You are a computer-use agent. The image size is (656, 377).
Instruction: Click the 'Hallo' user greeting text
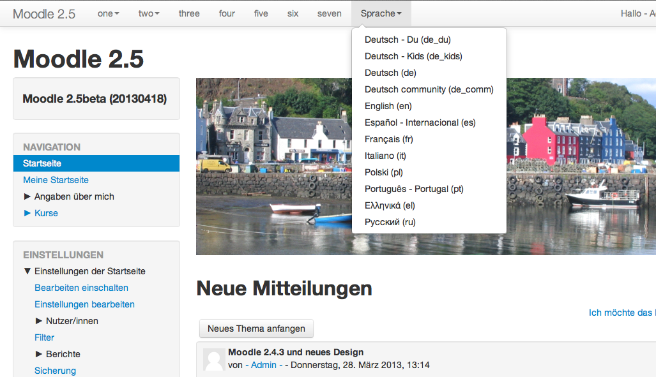631,14
